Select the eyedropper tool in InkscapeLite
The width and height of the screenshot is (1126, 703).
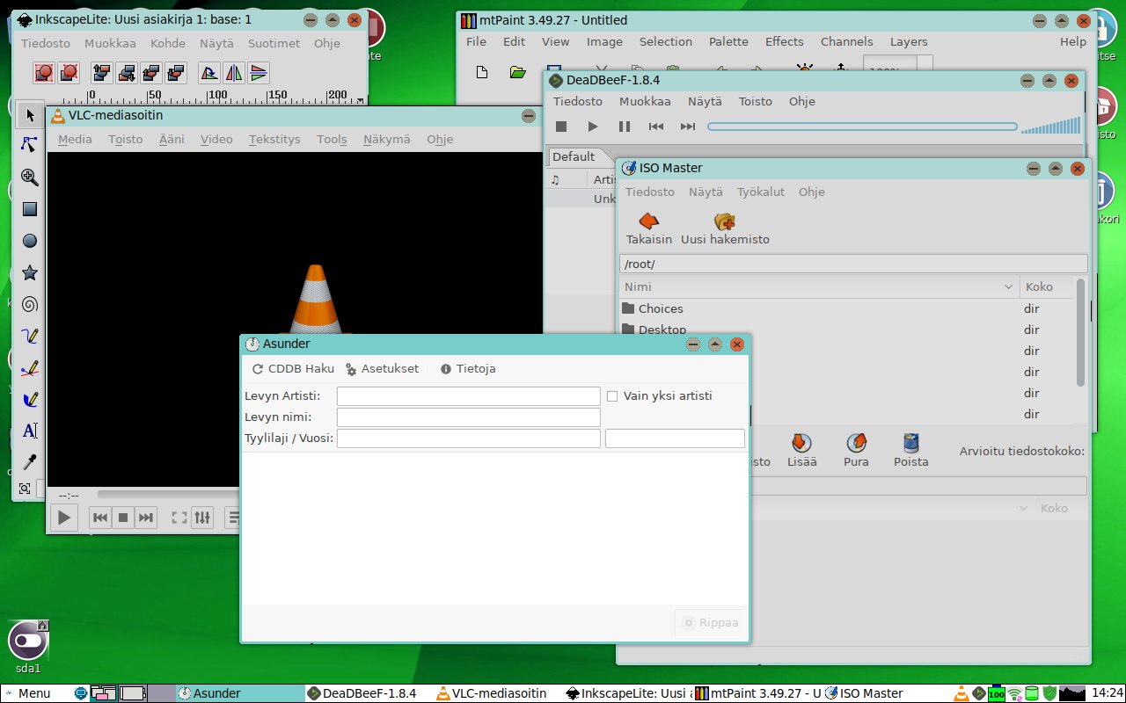[x=29, y=462]
